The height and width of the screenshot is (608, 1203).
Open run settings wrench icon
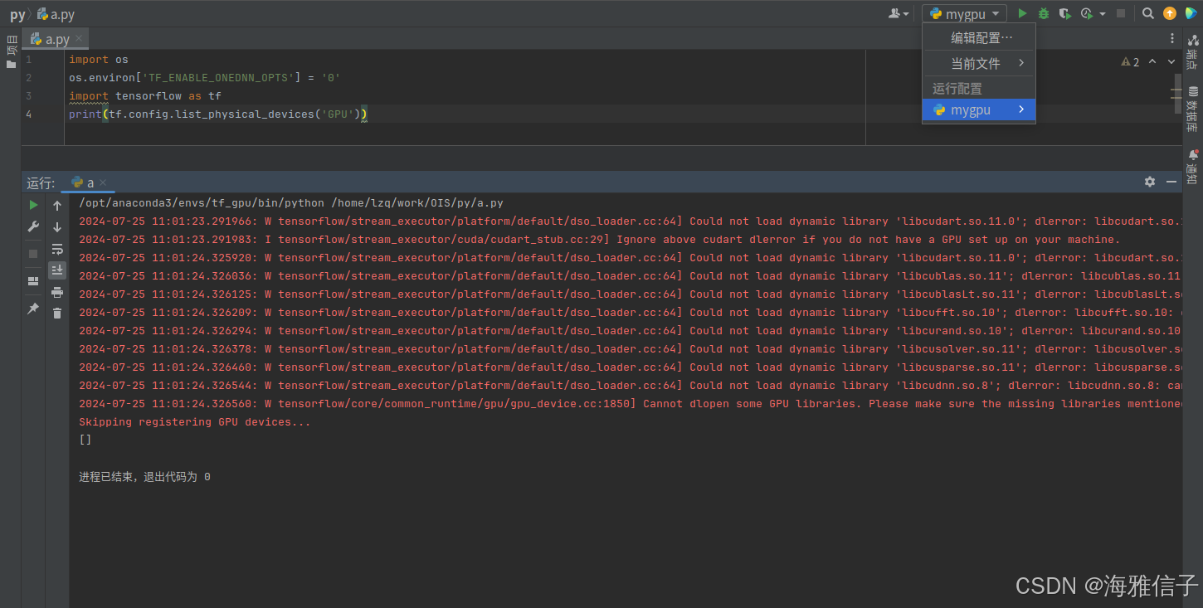33,226
